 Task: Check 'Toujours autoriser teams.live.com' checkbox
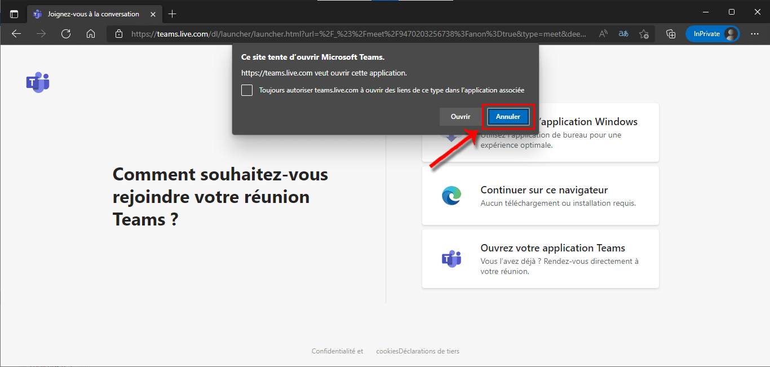[247, 90]
